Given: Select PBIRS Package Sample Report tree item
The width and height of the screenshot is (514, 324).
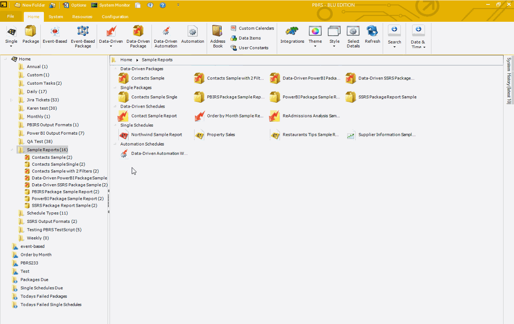Looking at the screenshot, I should pos(62,192).
